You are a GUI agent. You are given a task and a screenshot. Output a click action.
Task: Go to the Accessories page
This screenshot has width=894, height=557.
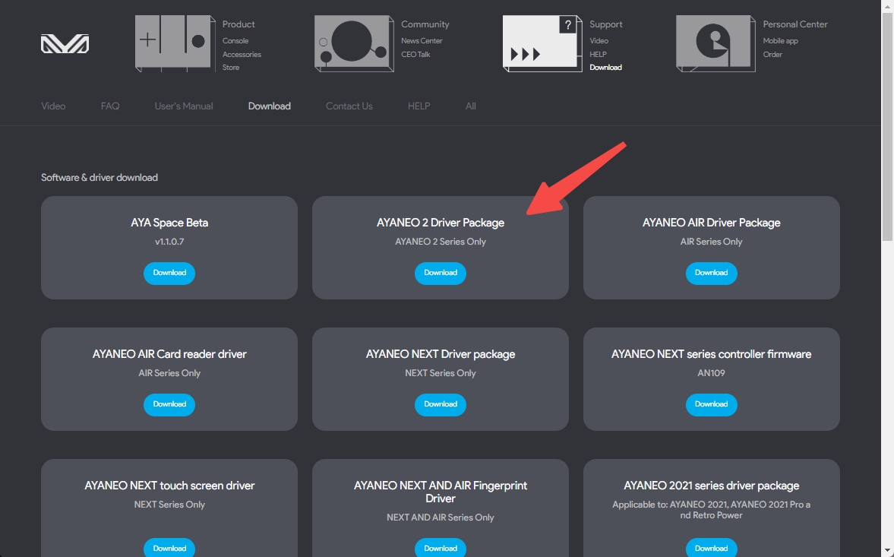242,55
